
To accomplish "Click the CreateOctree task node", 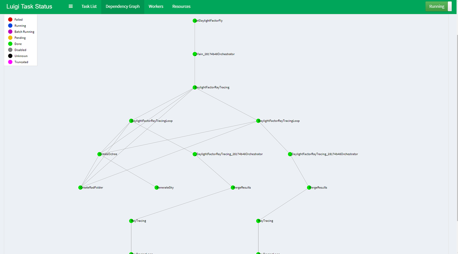I will point(100,154).
